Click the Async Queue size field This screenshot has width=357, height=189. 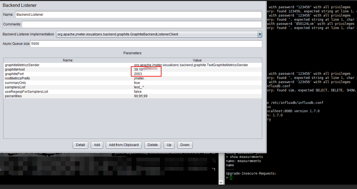click(x=146, y=44)
